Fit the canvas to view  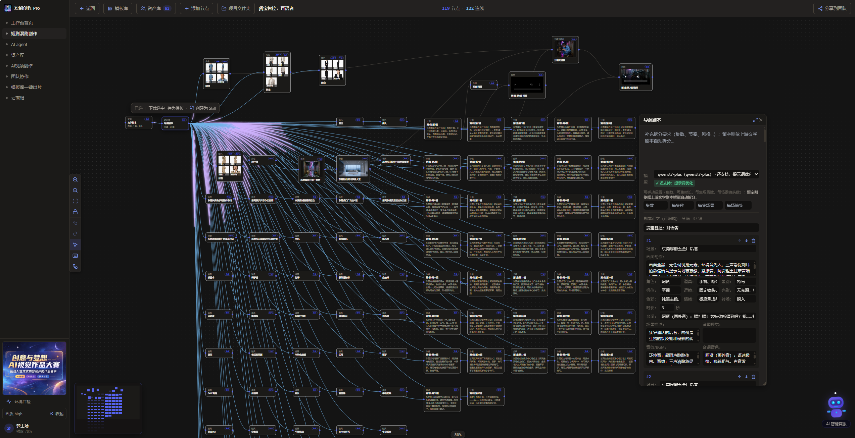click(x=75, y=201)
